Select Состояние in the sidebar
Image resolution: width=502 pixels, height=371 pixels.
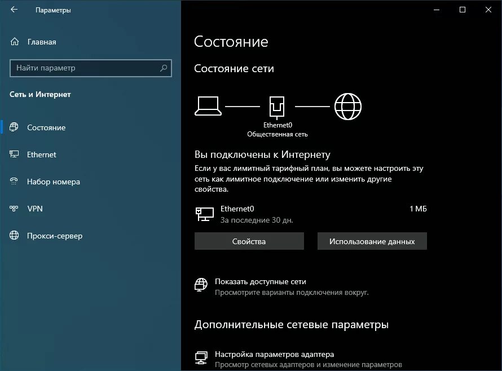tap(46, 127)
